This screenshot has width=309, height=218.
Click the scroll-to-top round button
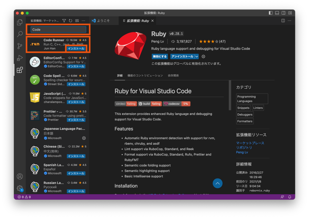(218, 183)
